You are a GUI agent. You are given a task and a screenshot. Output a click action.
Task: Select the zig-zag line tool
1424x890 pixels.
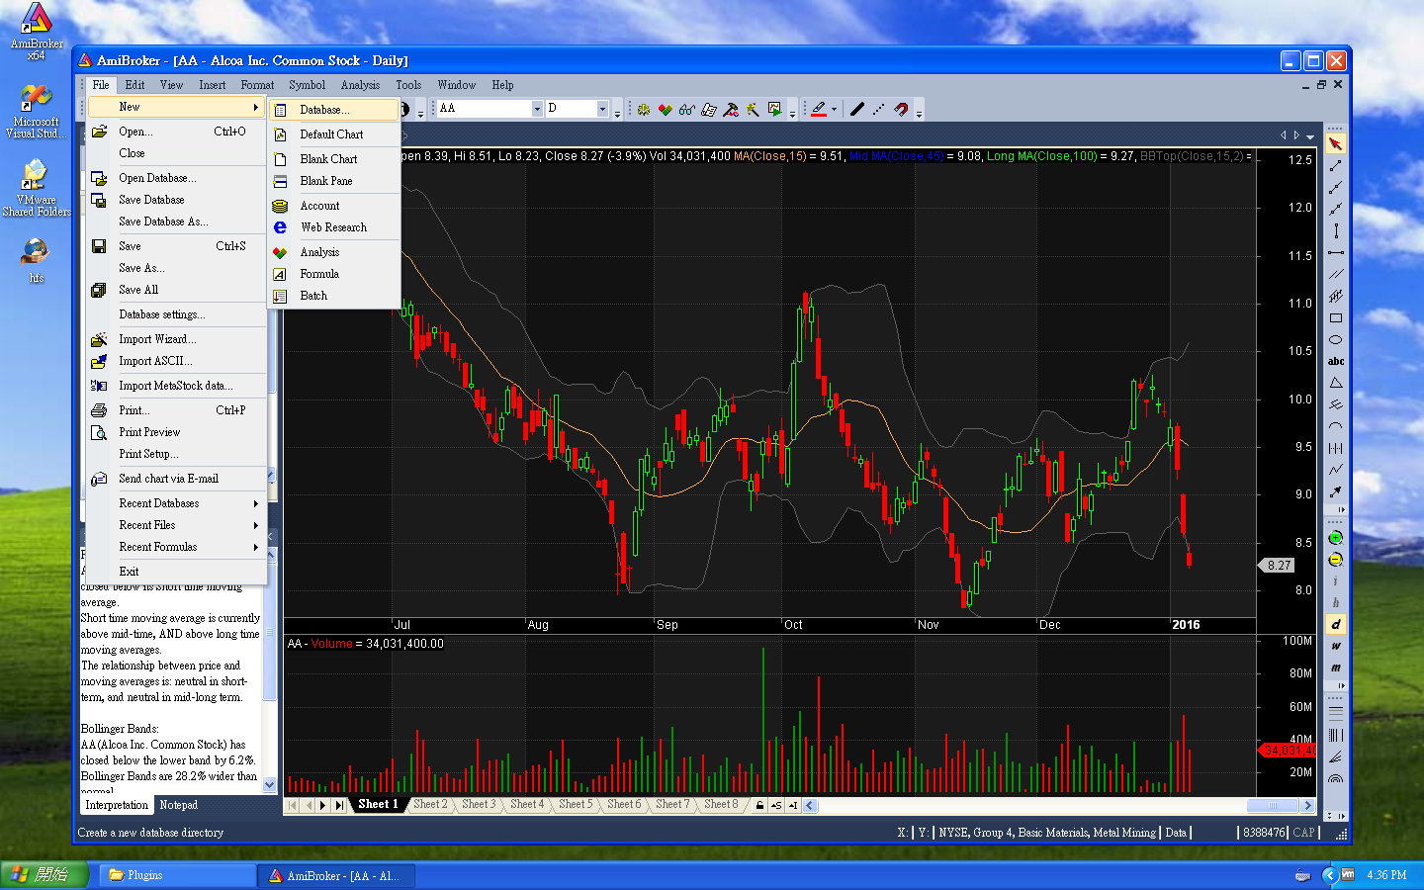point(1336,470)
